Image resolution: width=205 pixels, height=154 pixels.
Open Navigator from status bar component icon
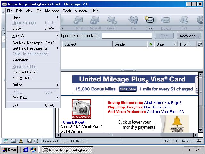tap(6, 141)
